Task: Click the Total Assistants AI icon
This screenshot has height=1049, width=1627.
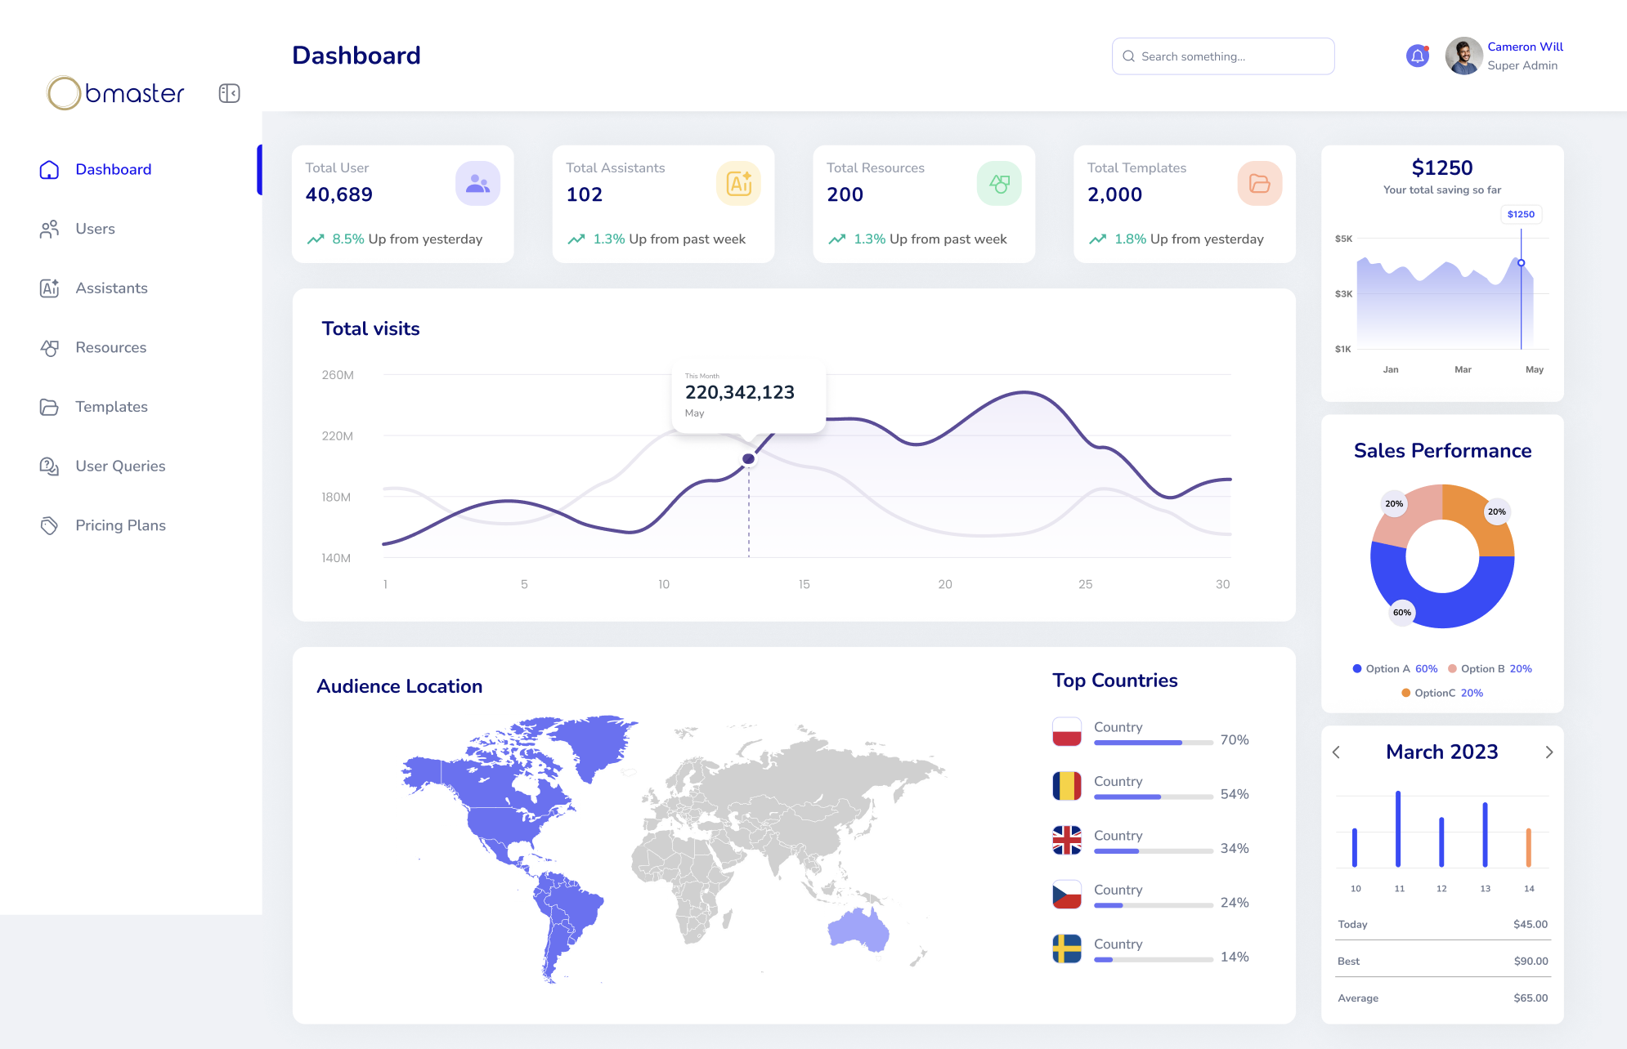Action: coord(738,184)
